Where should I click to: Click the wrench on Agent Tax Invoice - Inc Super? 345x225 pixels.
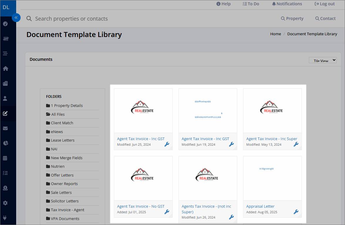click(x=296, y=144)
